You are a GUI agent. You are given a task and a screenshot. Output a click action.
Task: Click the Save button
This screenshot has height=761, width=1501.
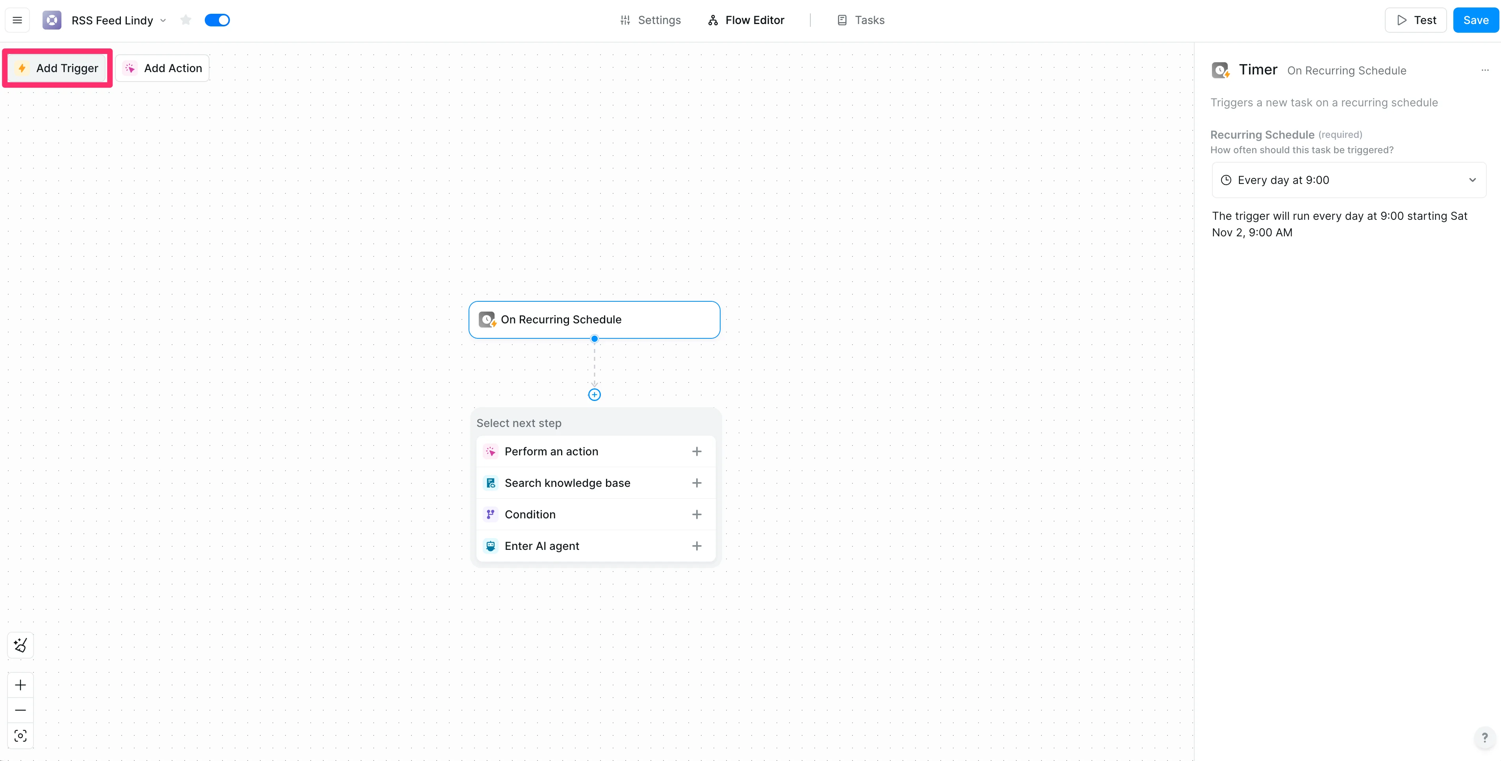point(1475,20)
